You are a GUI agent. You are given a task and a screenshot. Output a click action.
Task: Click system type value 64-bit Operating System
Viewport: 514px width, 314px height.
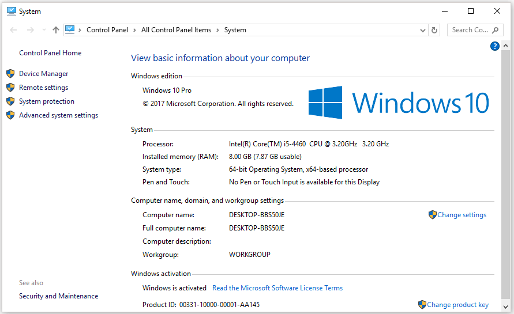click(298, 169)
